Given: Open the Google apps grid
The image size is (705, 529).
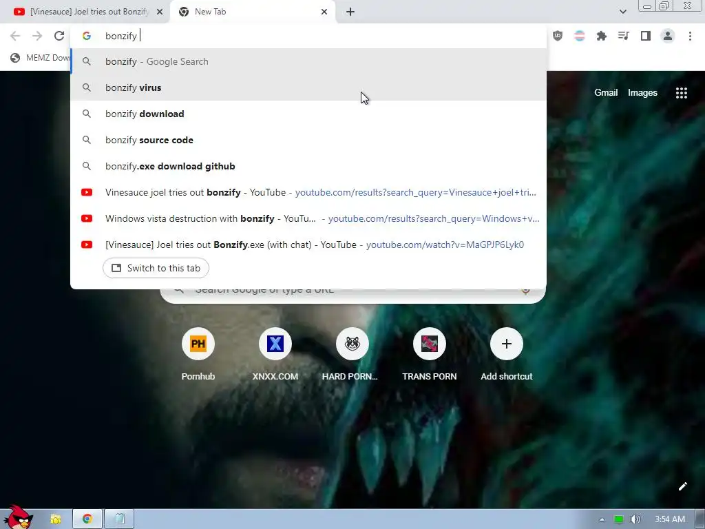Looking at the screenshot, I should point(681,93).
